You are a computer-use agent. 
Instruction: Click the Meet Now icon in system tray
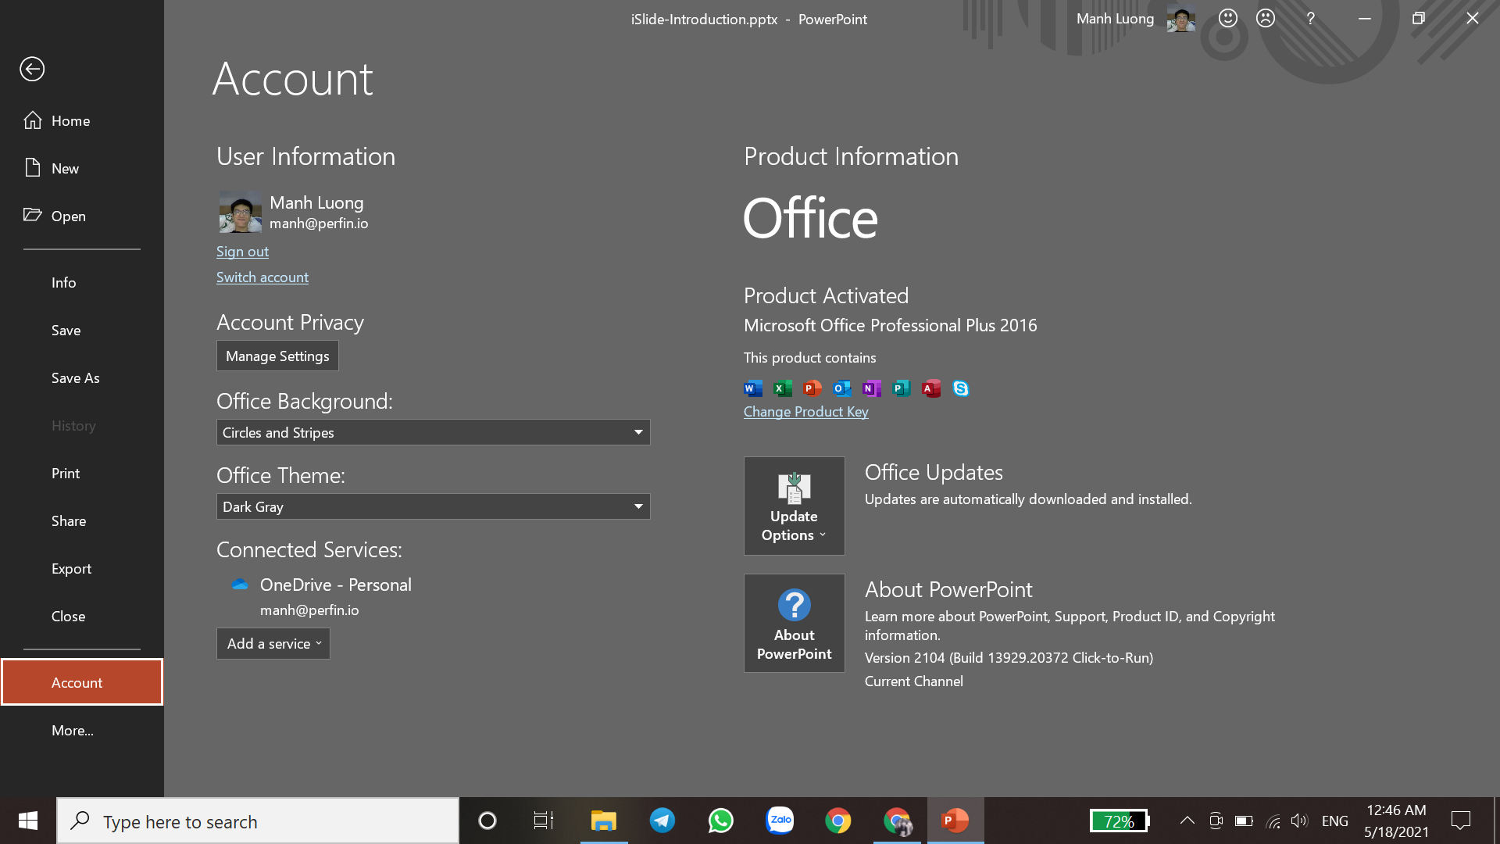tap(1216, 821)
